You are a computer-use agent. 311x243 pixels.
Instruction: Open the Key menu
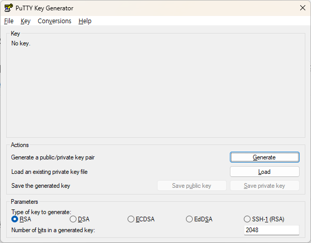click(25, 21)
